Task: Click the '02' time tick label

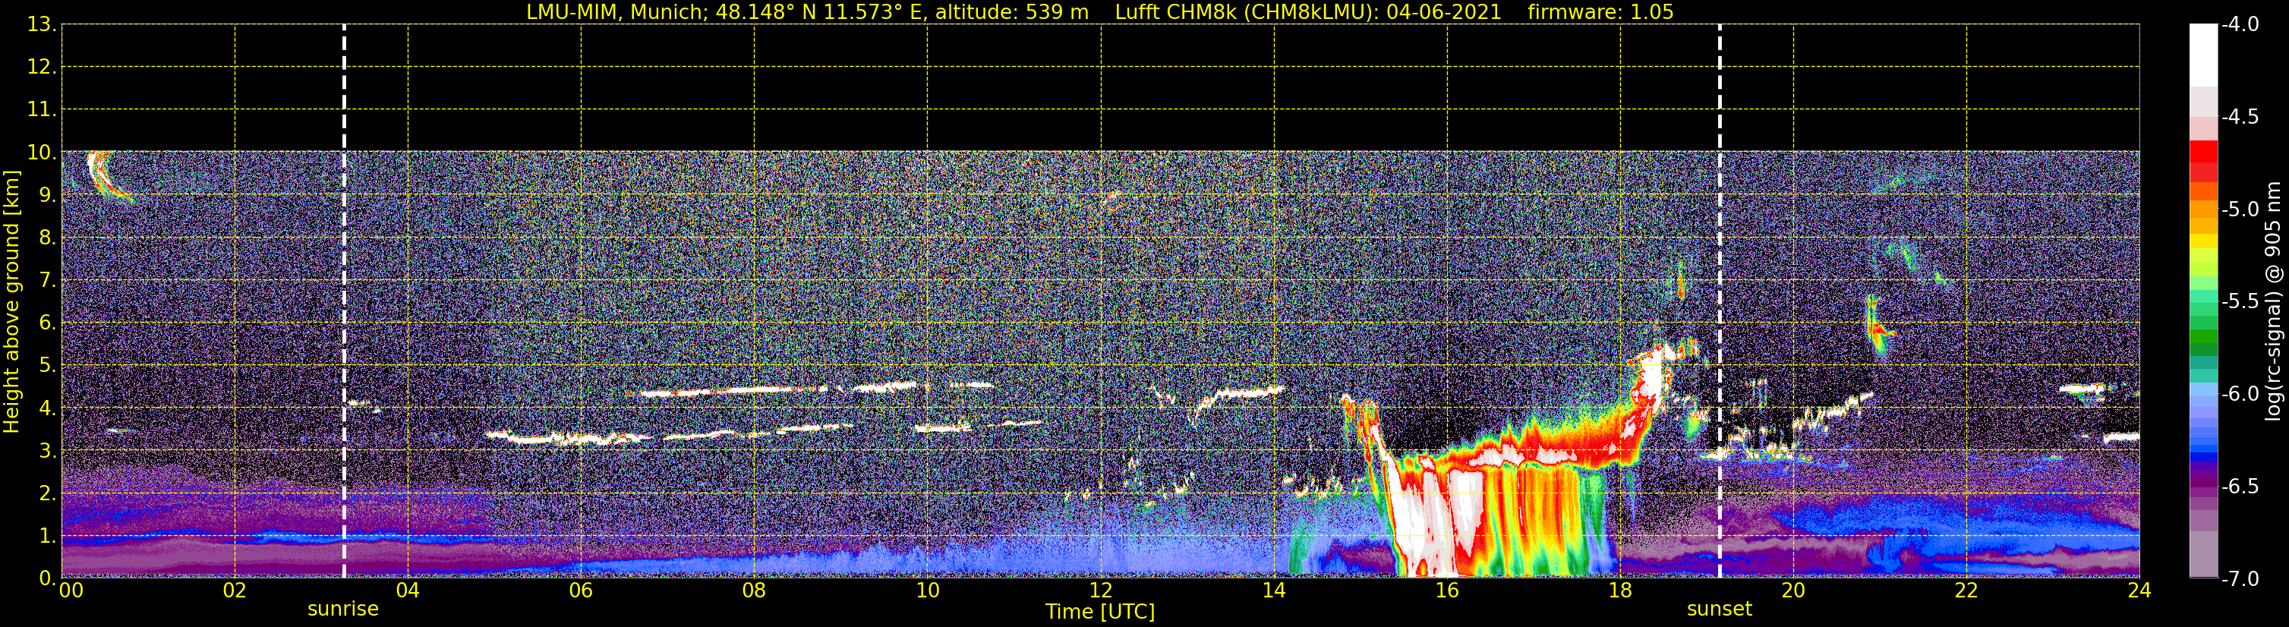Action: point(235,591)
